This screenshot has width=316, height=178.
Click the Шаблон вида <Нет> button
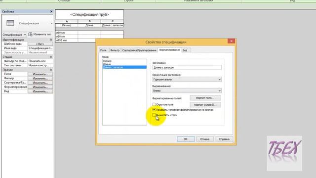tap(40, 44)
